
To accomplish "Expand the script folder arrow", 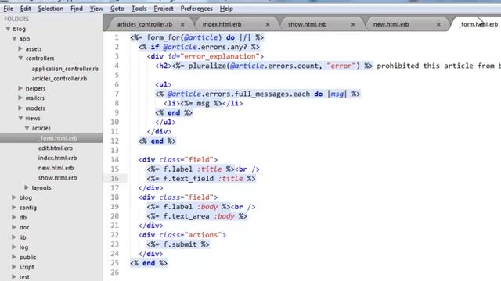I will pos(14,267).
